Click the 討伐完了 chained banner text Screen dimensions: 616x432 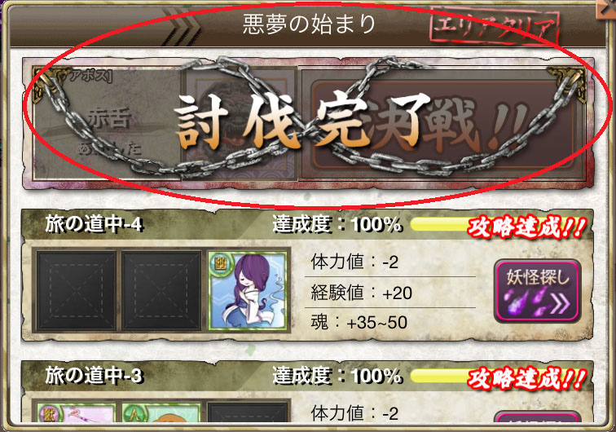click(302, 121)
